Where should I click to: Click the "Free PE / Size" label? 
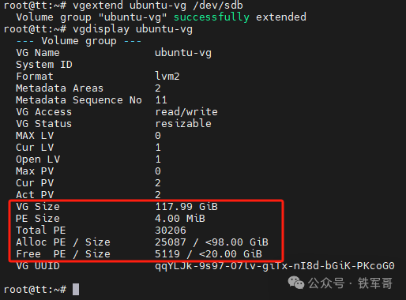click(63, 254)
